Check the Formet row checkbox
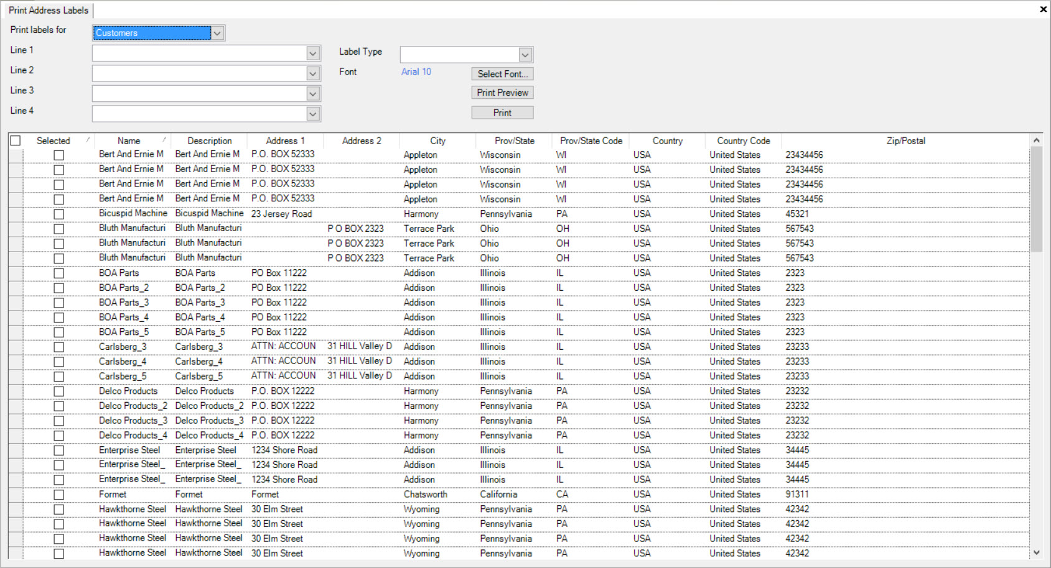Image resolution: width=1051 pixels, height=568 pixels. tap(58, 495)
